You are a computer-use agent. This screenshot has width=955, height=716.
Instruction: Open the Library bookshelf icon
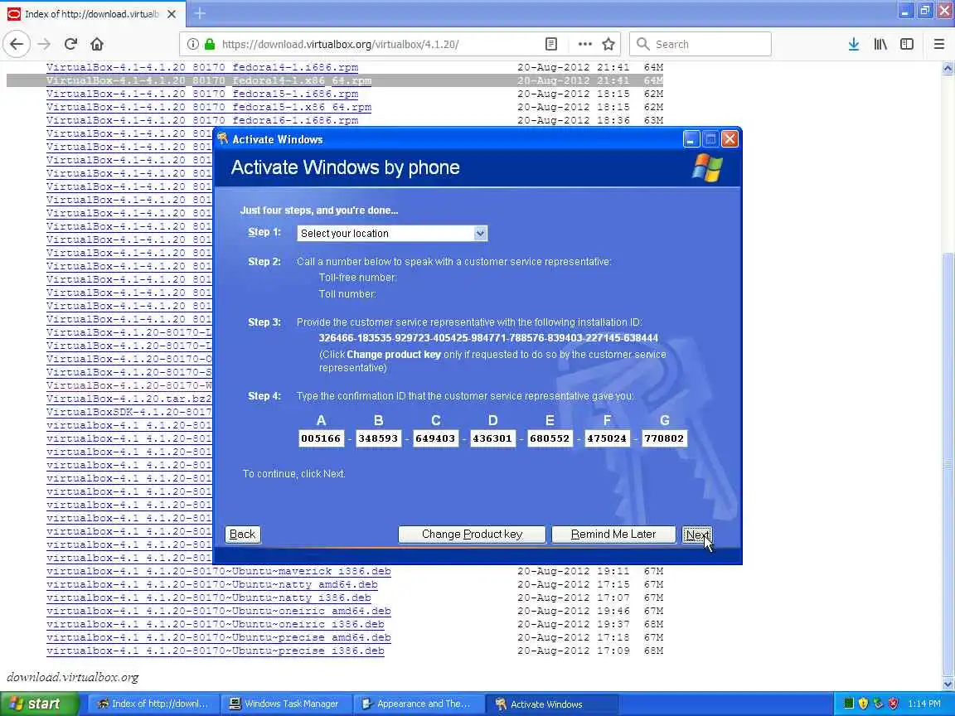click(880, 44)
